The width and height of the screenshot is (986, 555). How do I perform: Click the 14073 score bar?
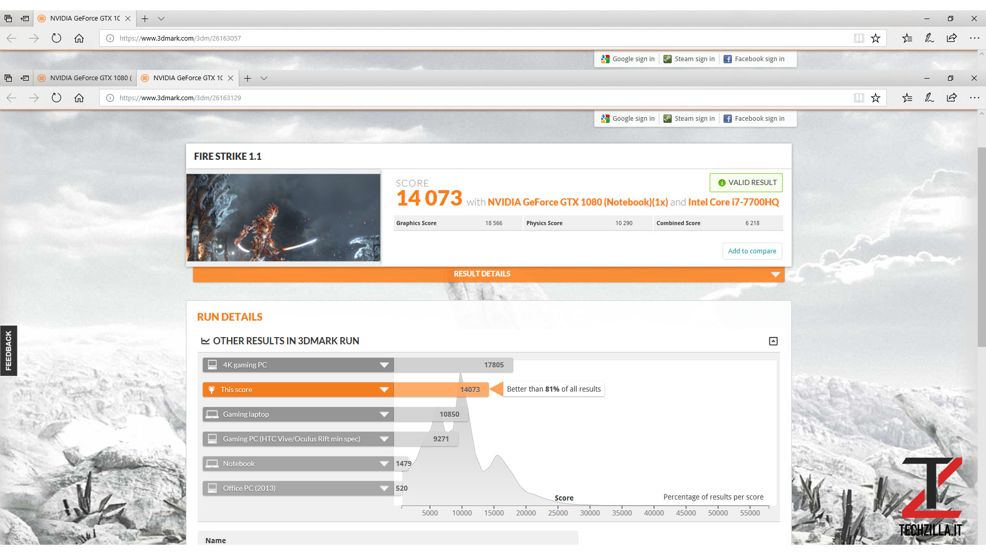(441, 390)
